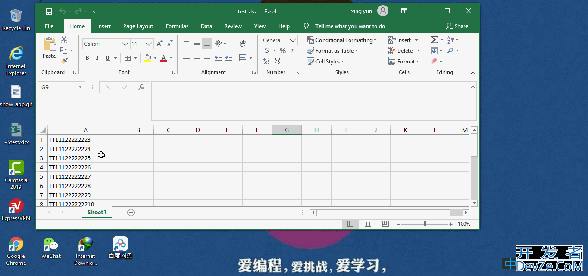Switch to Page Layout view in status bar
The image size is (588, 276).
click(368, 224)
